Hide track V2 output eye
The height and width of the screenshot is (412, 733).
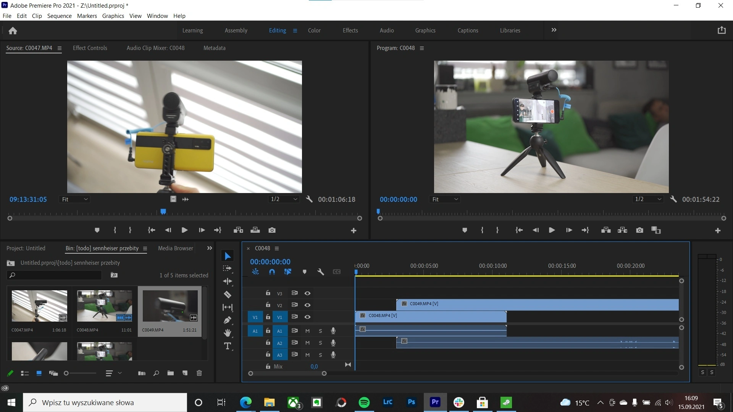[x=307, y=305]
